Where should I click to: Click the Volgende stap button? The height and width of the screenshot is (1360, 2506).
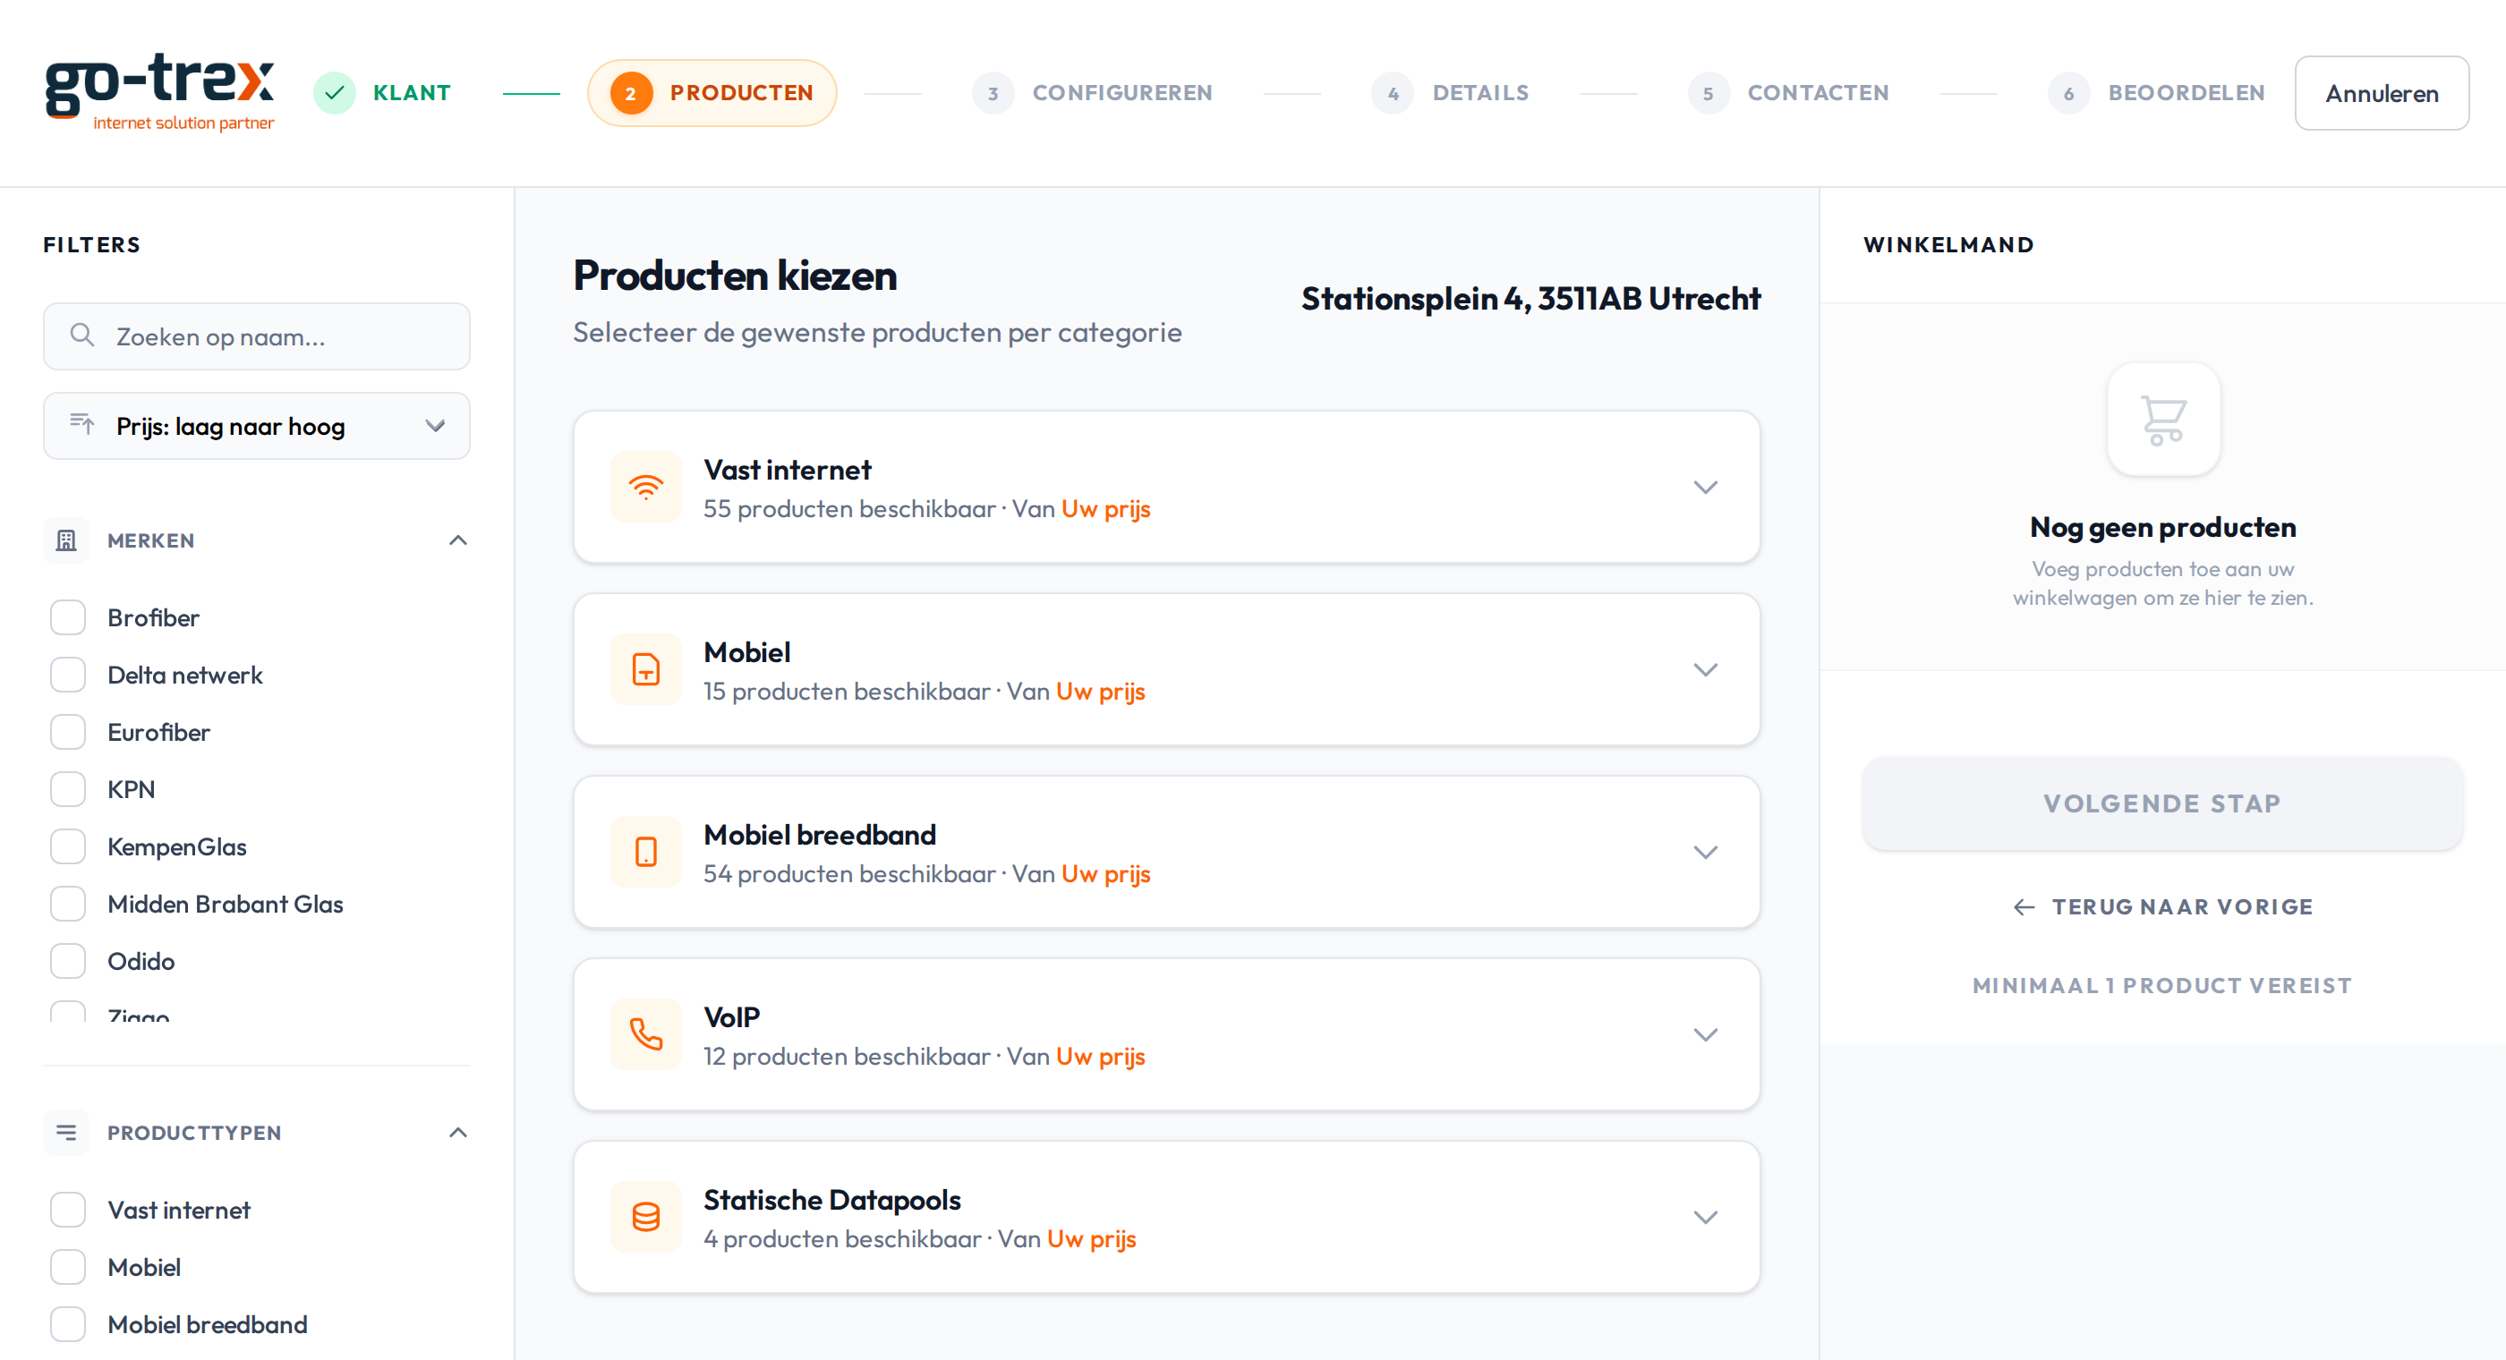[2162, 803]
